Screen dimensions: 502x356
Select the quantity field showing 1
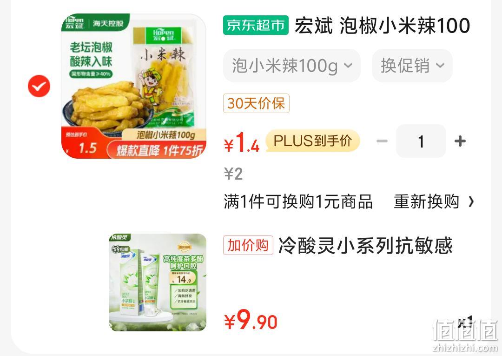421,141
